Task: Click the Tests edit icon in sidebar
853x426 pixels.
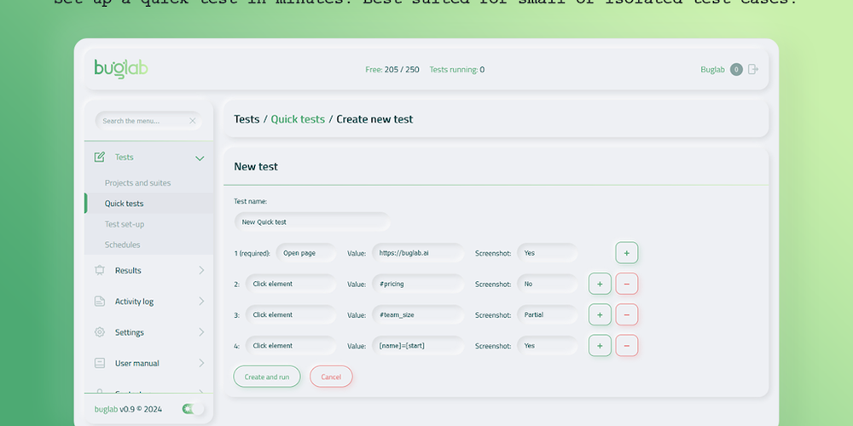Action: 100,157
